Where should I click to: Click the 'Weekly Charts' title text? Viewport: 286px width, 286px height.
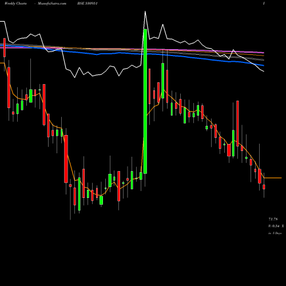point(15,3)
